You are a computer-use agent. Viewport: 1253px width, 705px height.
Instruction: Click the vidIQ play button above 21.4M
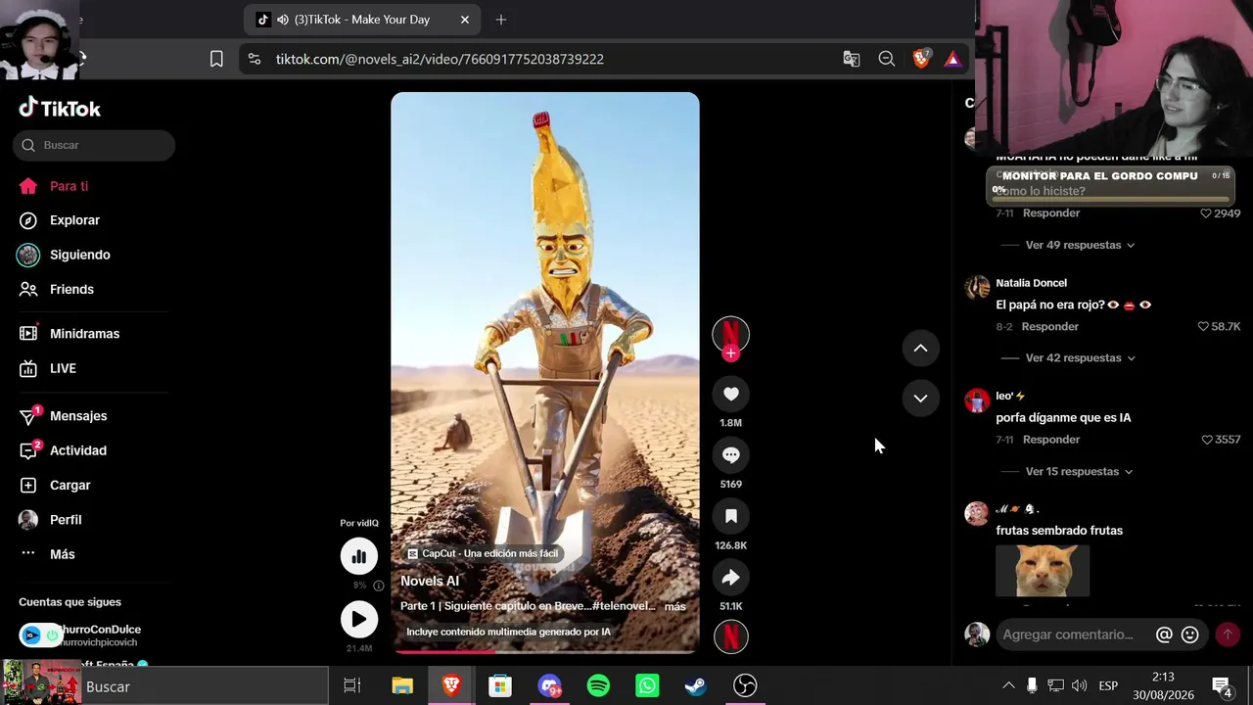[x=359, y=619]
